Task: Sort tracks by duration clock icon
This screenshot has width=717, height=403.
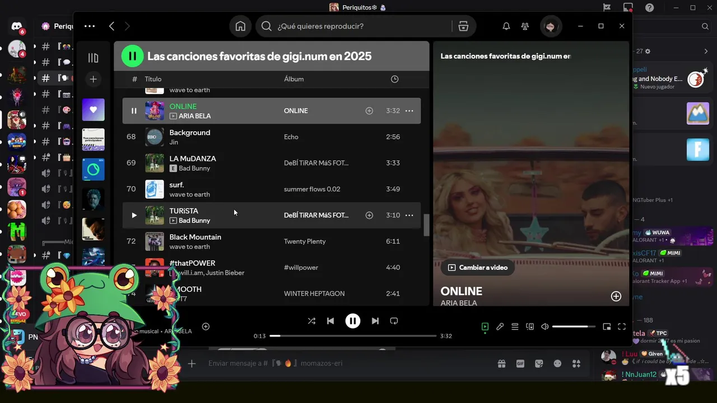Action: [394, 79]
